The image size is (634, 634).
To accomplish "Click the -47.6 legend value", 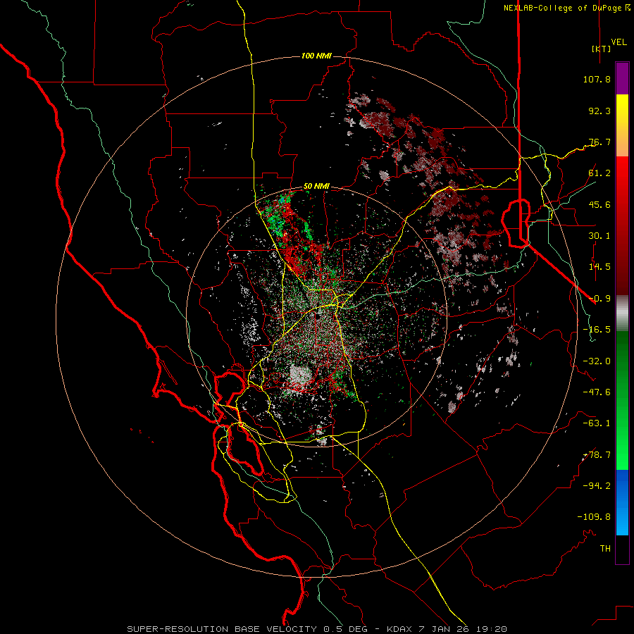I will (x=597, y=392).
